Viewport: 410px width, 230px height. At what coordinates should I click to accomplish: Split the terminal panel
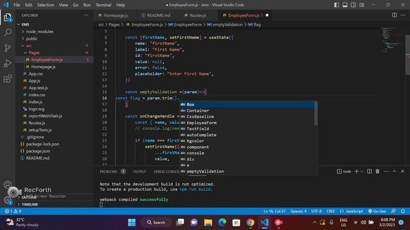click(369, 171)
